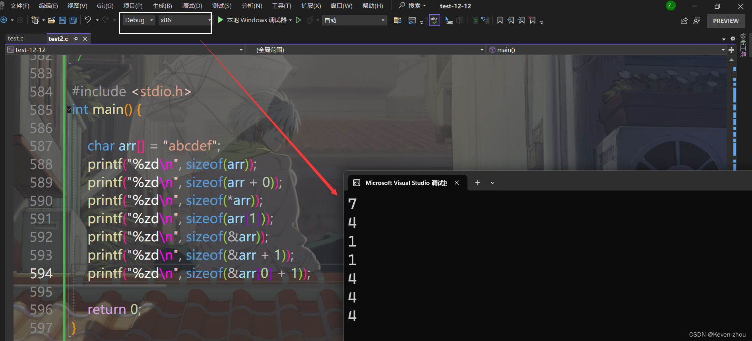The height and width of the screenshot is (341, 752).
Task: Open the test-12-12 project scope dropdown
Action: click(x=125, y=50)
